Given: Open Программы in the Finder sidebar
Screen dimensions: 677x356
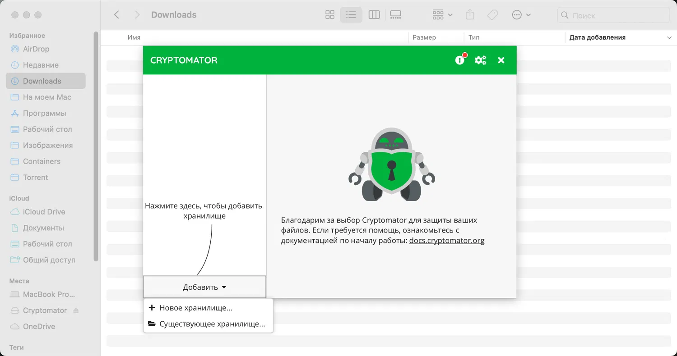Looking at the screenshot, I should coord(46,113).
